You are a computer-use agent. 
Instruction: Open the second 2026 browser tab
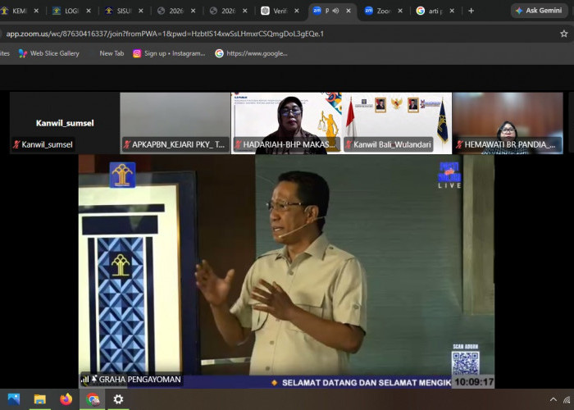228,11
